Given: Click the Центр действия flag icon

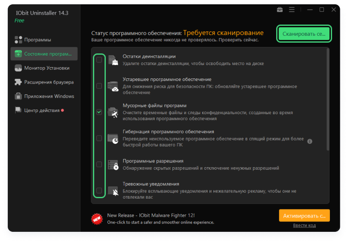Looking at the screenshot, I should click(18, 110).
